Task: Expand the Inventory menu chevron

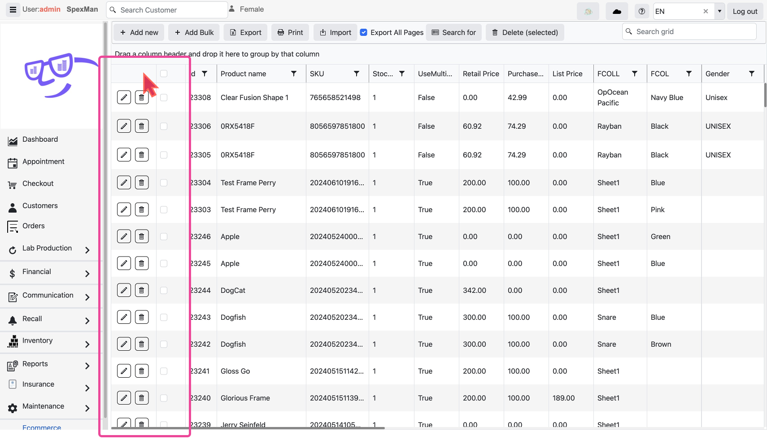Action: [x=87, y=344]
